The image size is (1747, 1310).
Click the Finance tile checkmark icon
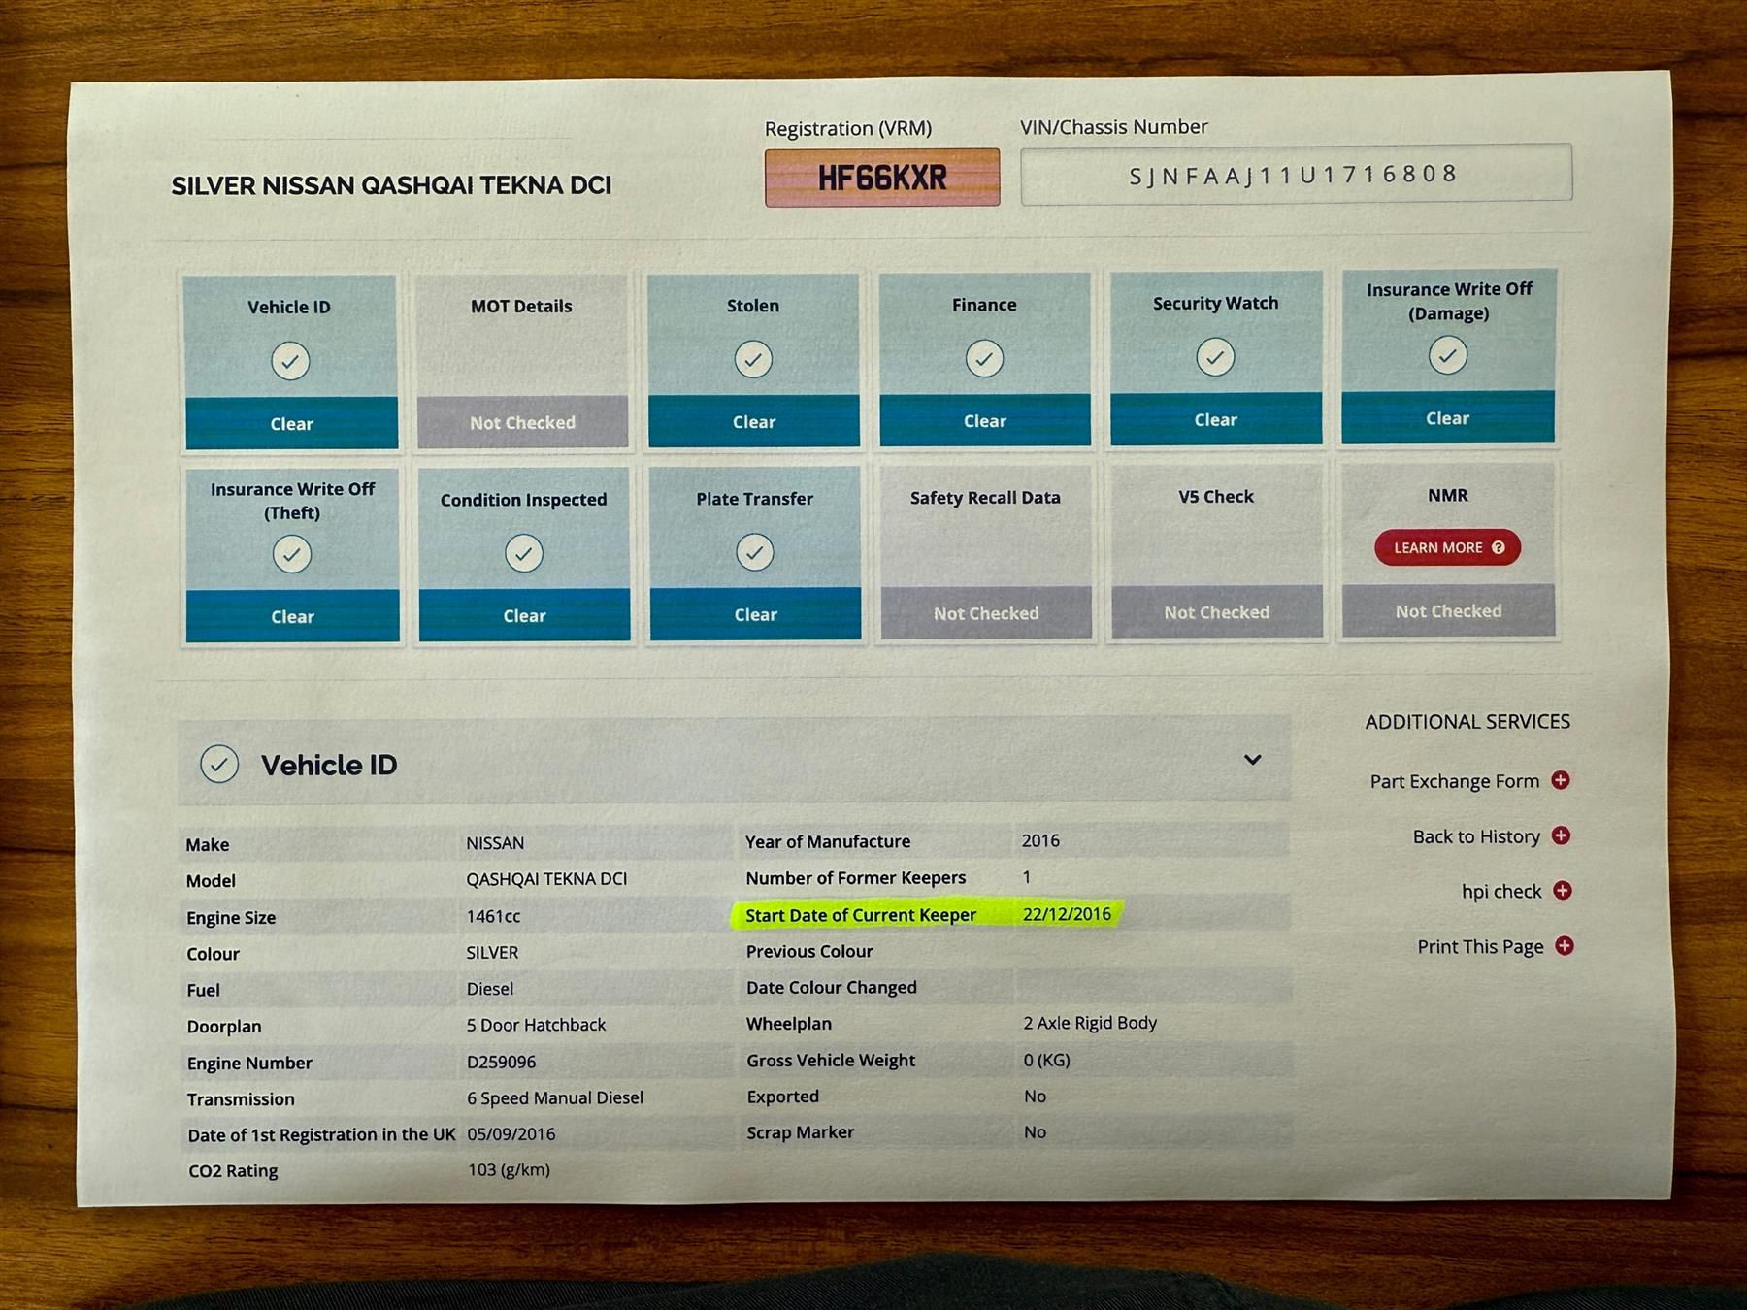[984, 358]
